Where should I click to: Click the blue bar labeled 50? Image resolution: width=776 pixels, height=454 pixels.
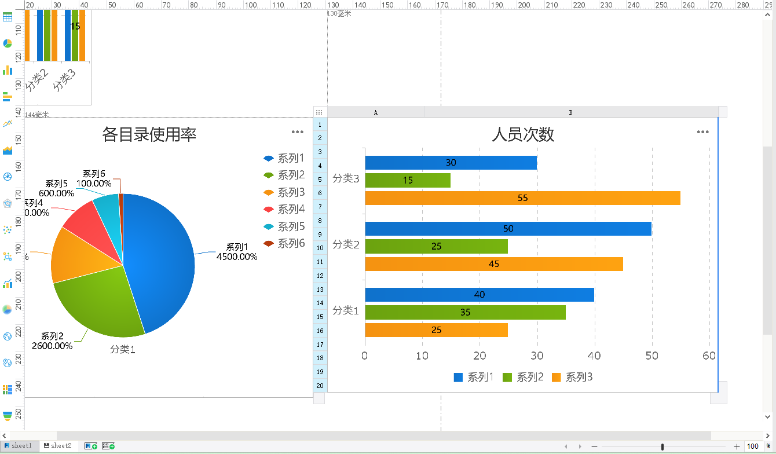coord(508,229)
